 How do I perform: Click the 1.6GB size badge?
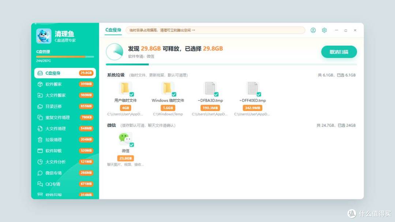[x=168, y=108]
